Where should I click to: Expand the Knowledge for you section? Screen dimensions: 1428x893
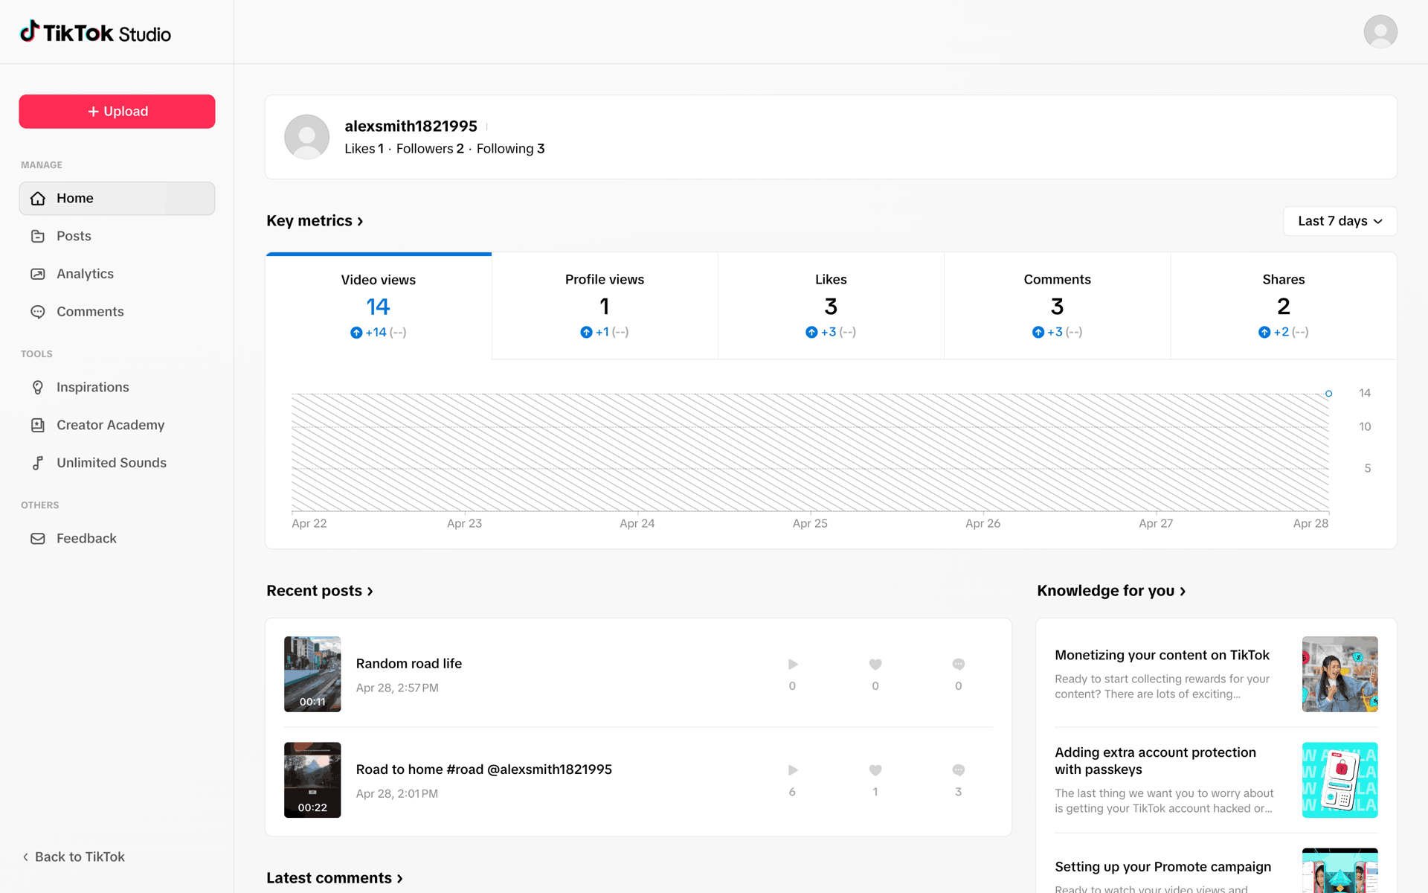coord(1111,591)
